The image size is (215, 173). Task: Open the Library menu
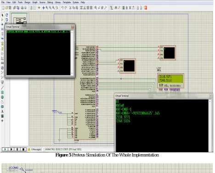pyautogui.click(x=58, y=2)
